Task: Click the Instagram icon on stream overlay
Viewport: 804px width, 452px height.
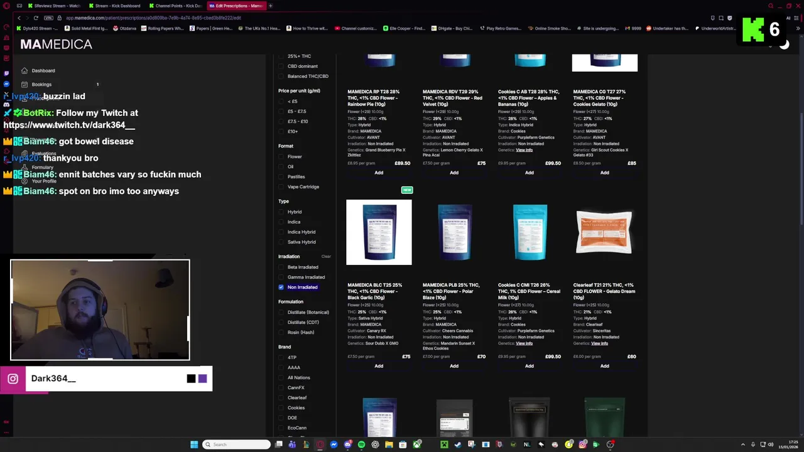Action: point(13,379)
